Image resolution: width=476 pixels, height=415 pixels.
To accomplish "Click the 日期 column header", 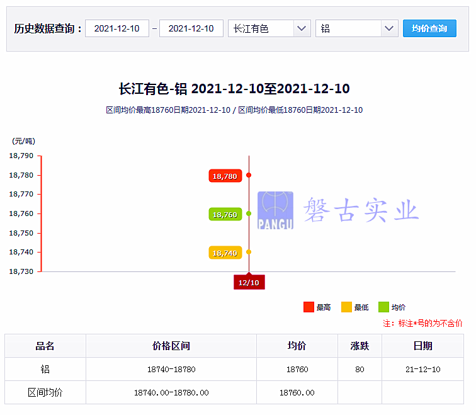I will pyautogui.click(x=423, y=346).
